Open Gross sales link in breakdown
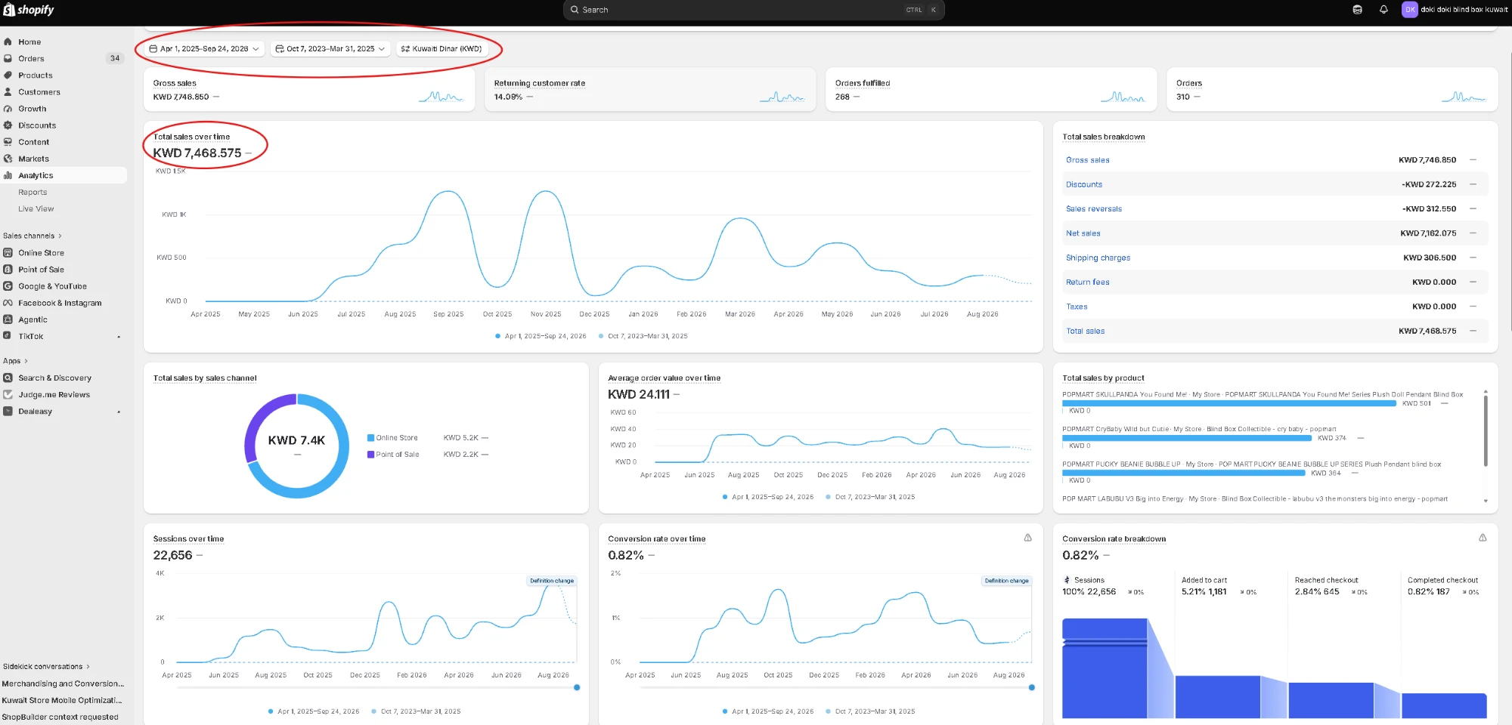Viewport: 1512px width, 725px height. click(1087, 160)
